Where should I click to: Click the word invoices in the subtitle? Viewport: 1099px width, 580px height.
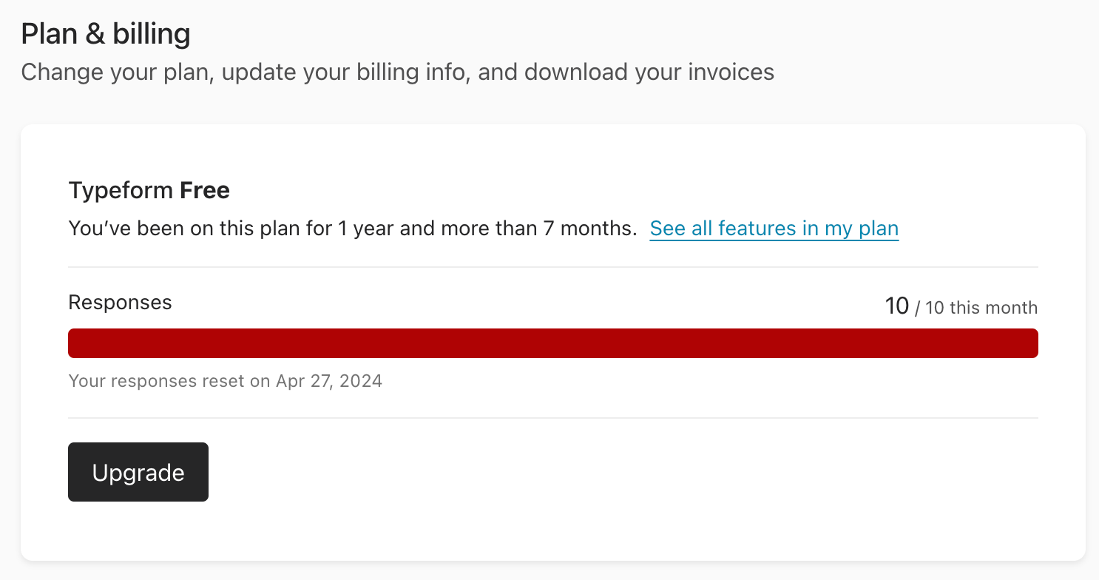click(x=731, y=72)
